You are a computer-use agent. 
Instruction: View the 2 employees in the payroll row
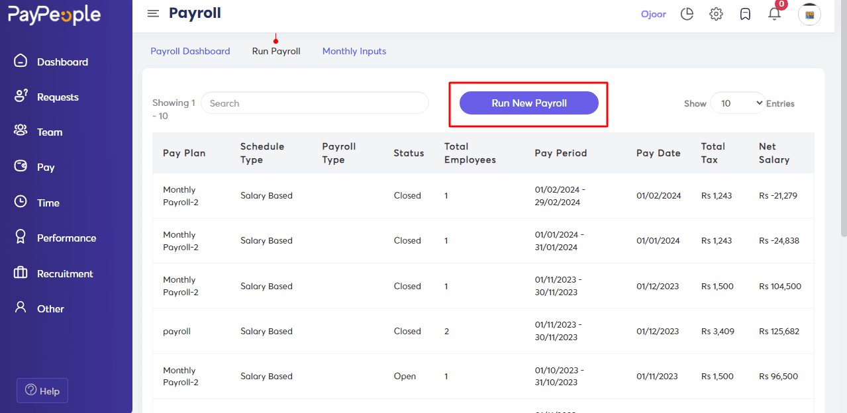446,331
